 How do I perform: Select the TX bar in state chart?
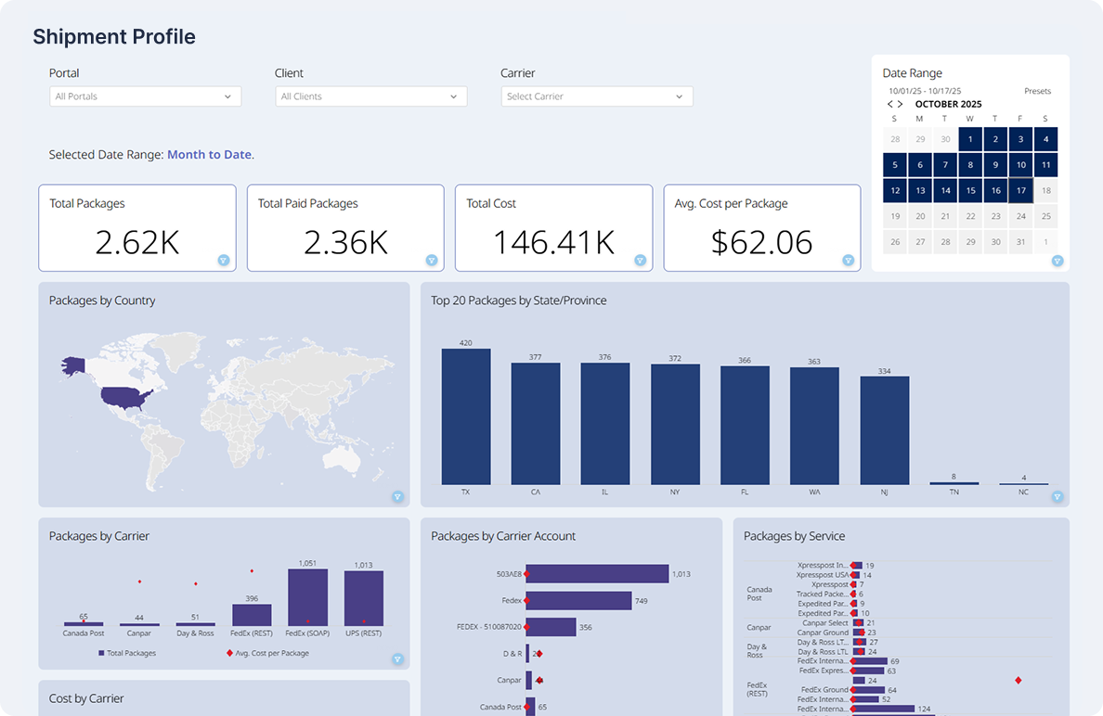pyautogui.click(x=466, y=416)
